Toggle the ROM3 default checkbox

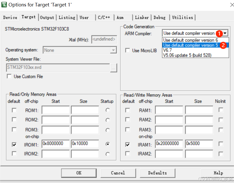pyautogui.click(x=14, y=129)
